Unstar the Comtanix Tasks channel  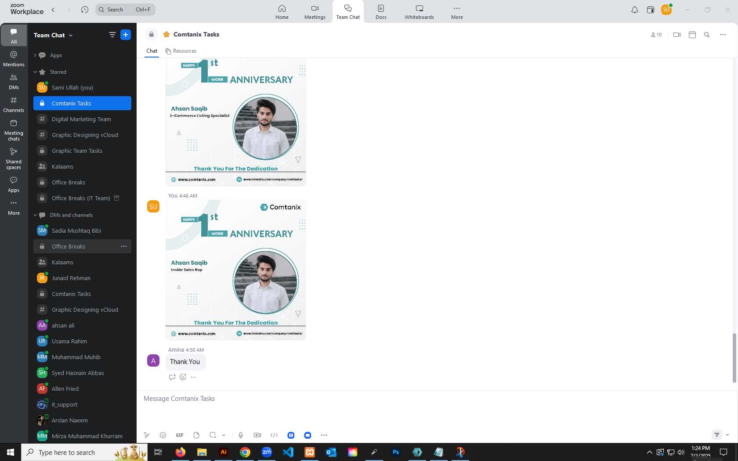tap(166, 34)
